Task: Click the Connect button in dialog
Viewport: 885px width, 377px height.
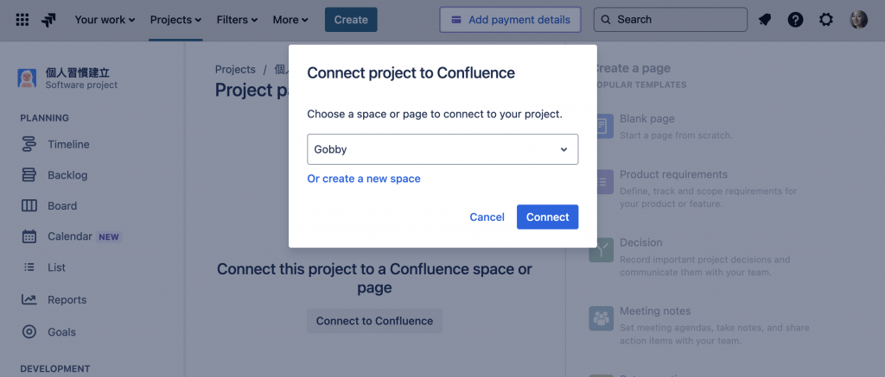Action: [547, 217]
